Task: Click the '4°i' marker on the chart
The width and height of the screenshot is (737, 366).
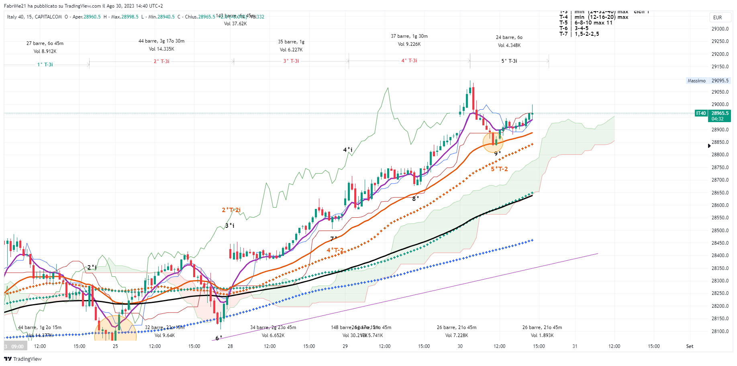Action: 348,150
